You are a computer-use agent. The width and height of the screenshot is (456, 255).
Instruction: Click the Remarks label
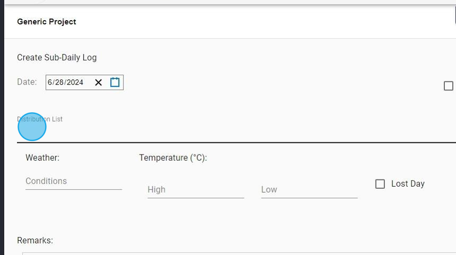[x=35, y=241]
